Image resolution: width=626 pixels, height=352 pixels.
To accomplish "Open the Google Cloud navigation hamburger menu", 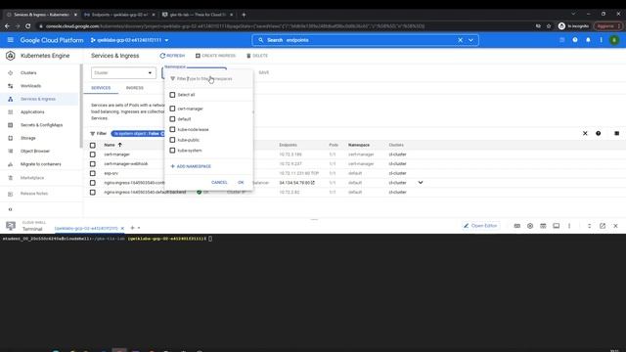I will point(11,40).
